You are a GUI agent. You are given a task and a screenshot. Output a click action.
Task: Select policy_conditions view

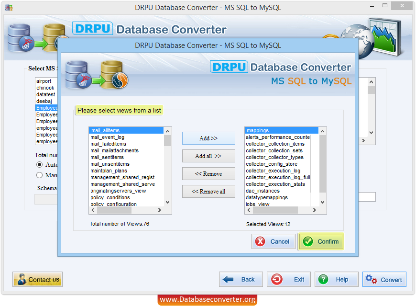coord(126,197)
